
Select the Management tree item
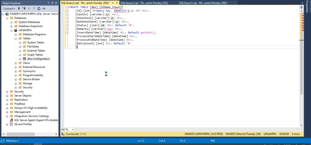[22, 112]
